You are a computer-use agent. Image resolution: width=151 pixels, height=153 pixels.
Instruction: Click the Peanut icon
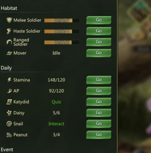[x=9, y=135]
